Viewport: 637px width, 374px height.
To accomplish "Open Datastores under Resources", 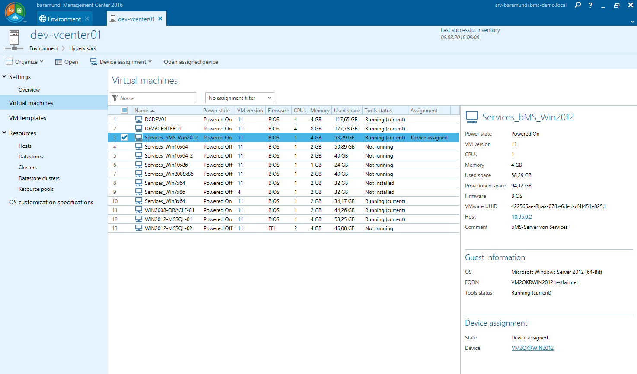I will tap(31, 157).
